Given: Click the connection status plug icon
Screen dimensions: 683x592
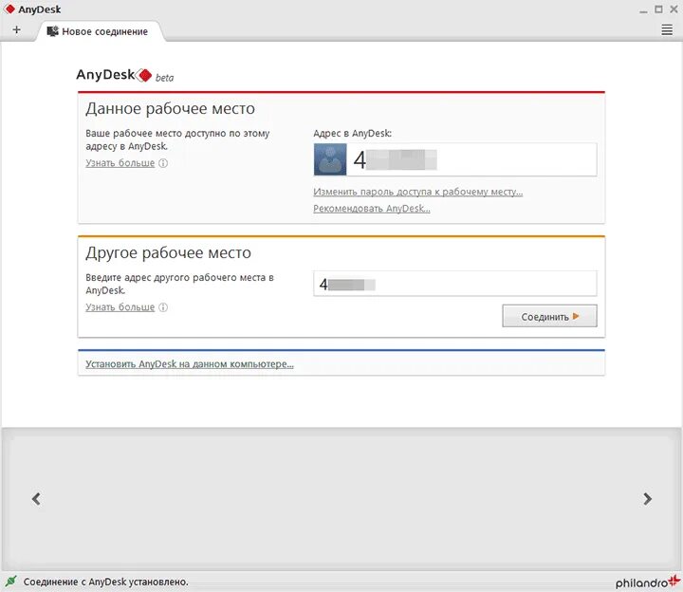Looking at the screenshot, I should click(10, 582).
